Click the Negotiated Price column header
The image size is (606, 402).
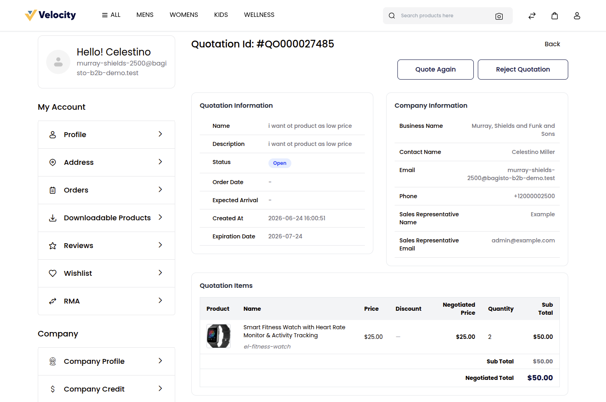point(459,309)
